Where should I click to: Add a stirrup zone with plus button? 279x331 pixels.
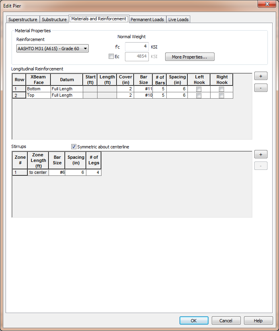coord(261,154)
